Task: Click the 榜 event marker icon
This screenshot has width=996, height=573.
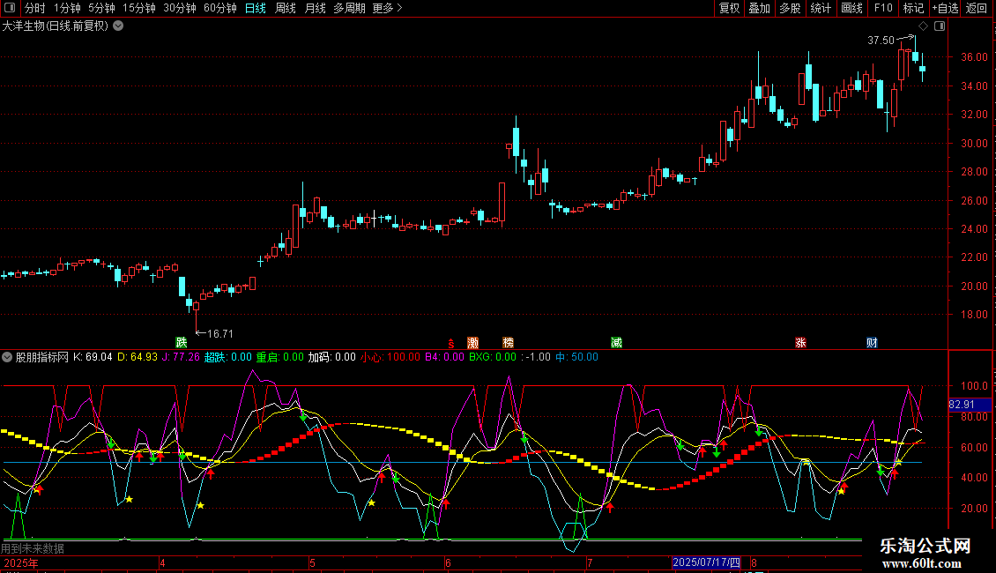Action: coord(508,342)
